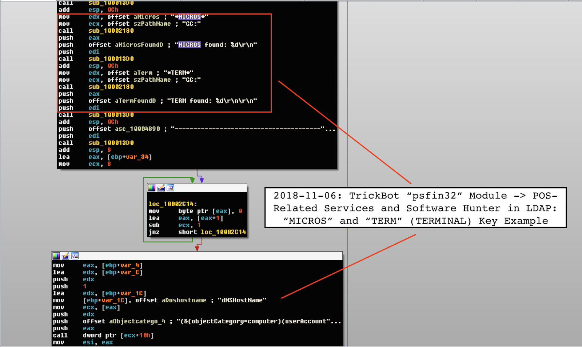Select the "dNSHostName" string comment
Image resolution: width=582 pixels, height=347 pixels.
[x=242, y=300]
